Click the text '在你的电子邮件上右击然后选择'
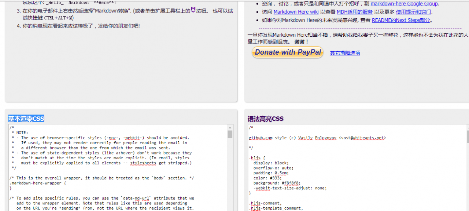This screenshot has height=211, width=469. point(59,11)
